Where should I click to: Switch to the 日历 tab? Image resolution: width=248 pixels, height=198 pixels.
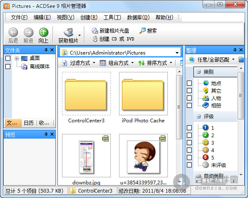point(29,123)
